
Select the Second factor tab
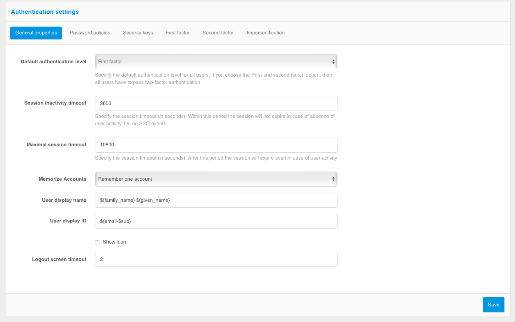coord(218,33)
